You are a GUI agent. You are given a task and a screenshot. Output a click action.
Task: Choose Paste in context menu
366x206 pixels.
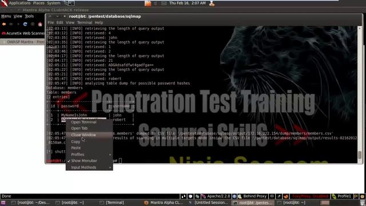[x=89, y=148]
